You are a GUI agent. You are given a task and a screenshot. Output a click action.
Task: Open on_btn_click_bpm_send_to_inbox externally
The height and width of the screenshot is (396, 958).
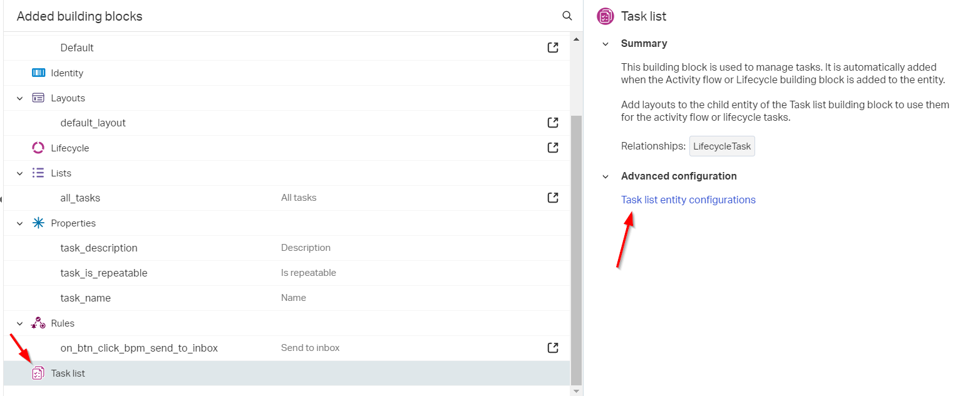[552, 347]
